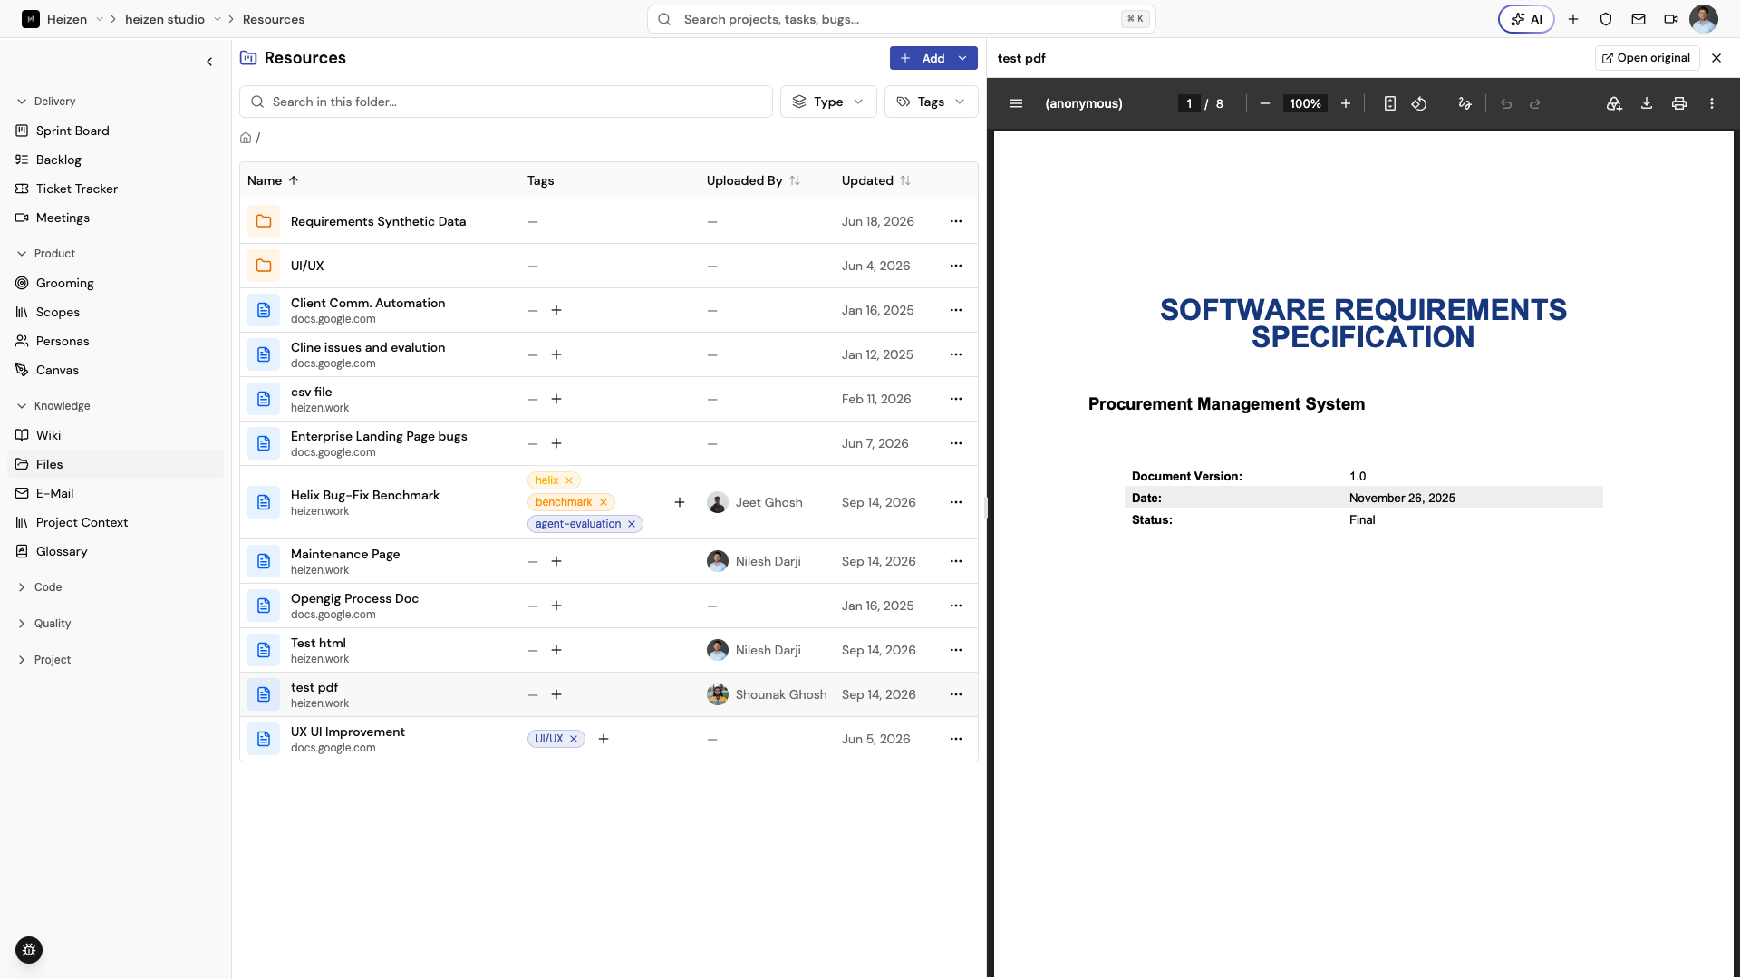Toggle the PDF viewer sidebar menu

click(1016, 103)
